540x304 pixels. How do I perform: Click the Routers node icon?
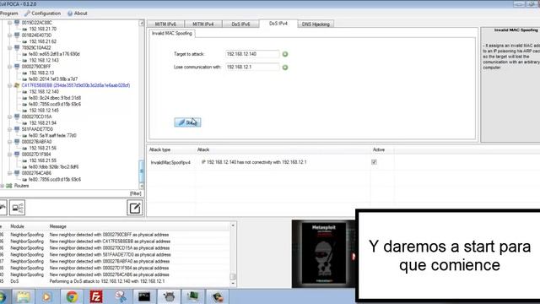point(9,186)
